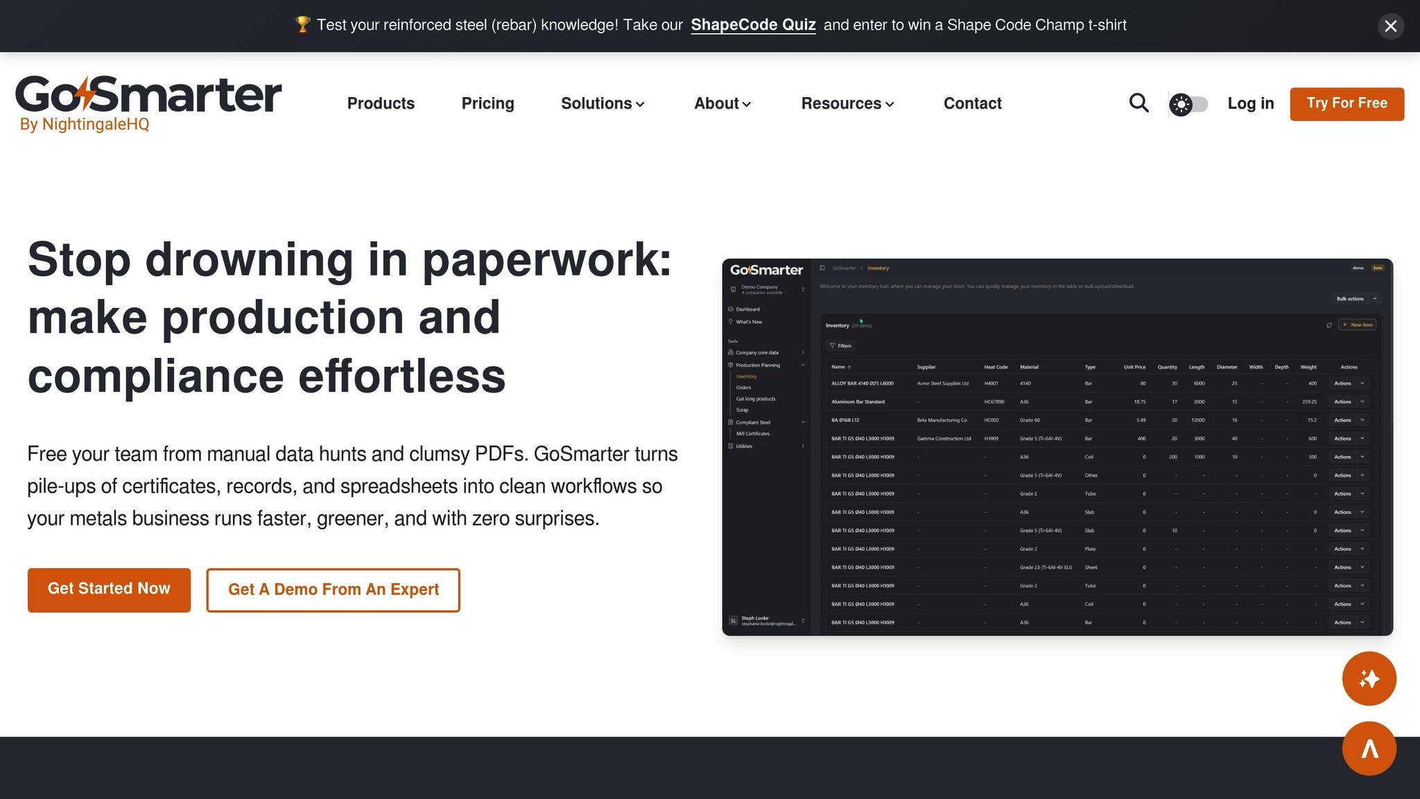
Task: Click the By NightingaleHQ tagline
Action: point(85,125)
